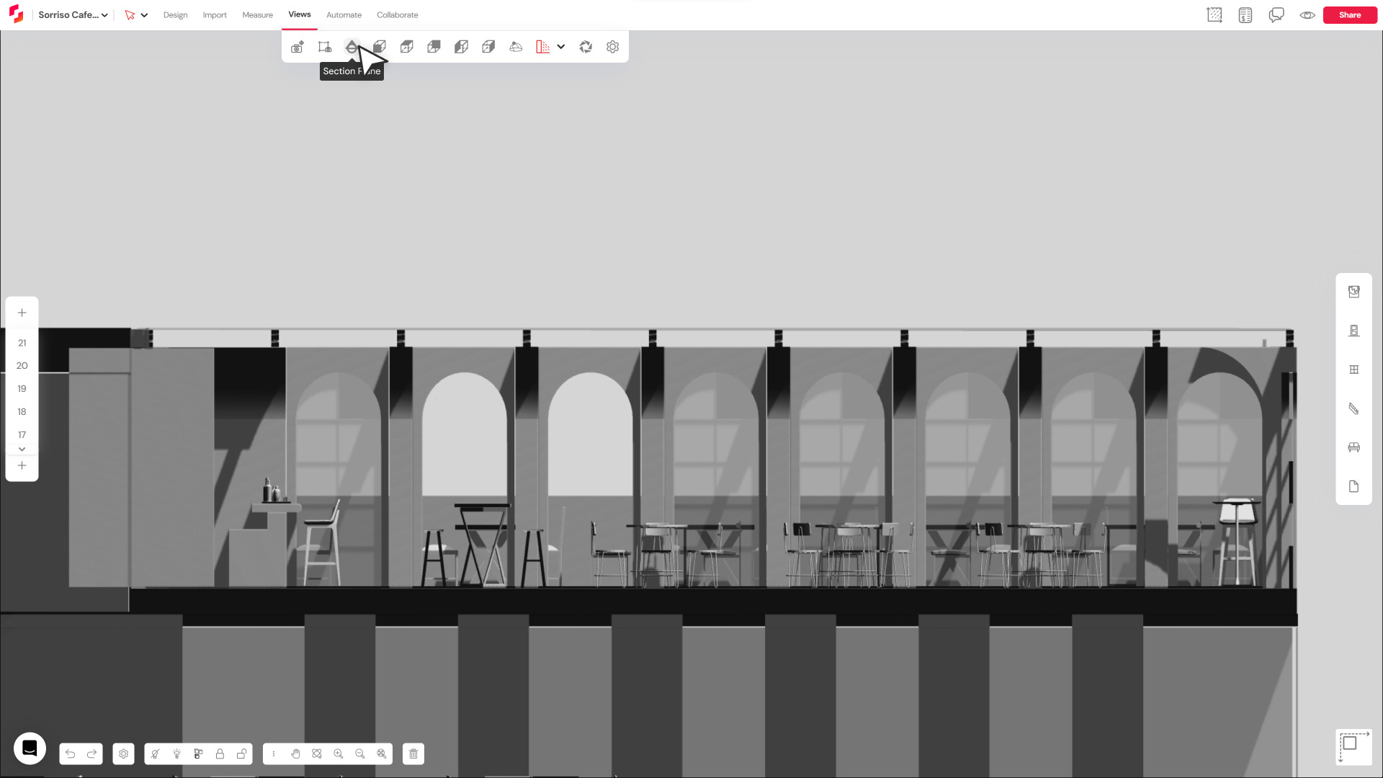Add a storey with top plus button
The height and width of the screenshot is (778, 1383).
(x=22, y=313)
